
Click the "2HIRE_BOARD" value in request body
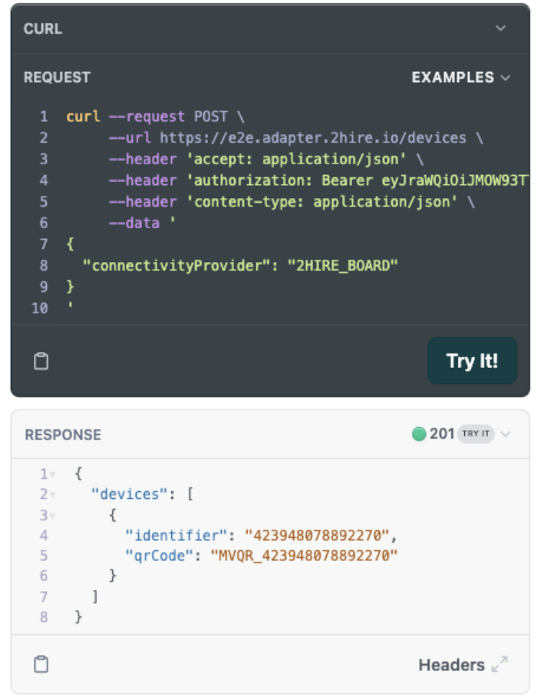(x=343, y=266)
